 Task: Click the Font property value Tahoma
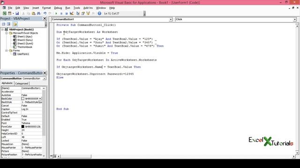[x=31, y=123]
